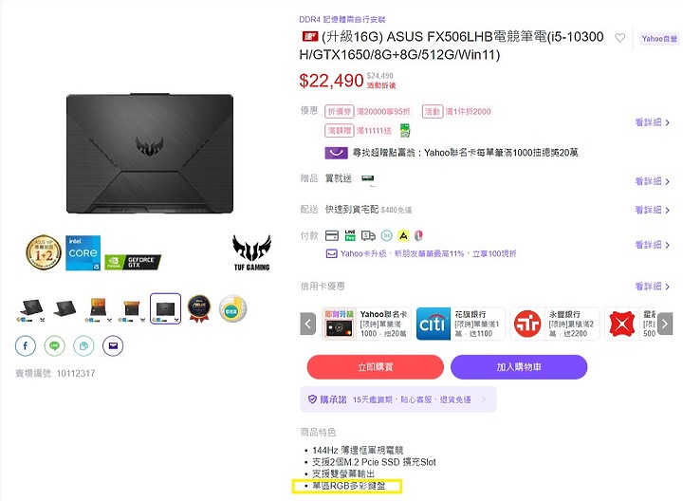Viewport: 683px width, 501px height.
Task: Click the purple 加入購物車 button
Action: point(519,367)
